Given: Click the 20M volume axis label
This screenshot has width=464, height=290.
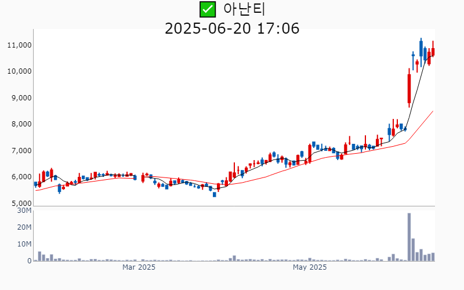Looking at the screenshot, I should point(24,227).
